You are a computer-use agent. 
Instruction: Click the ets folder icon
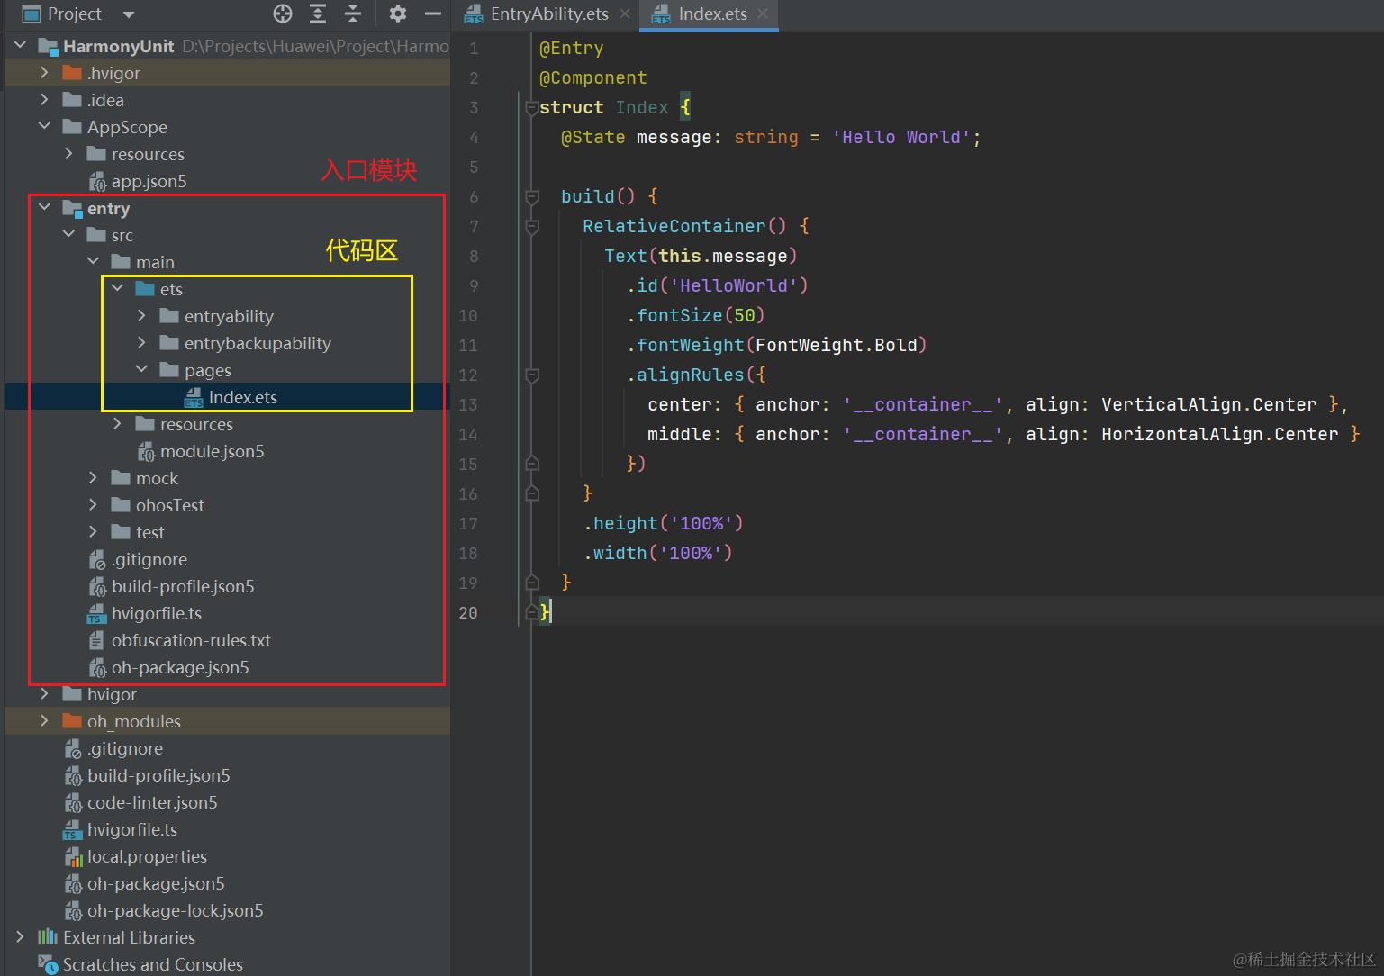click(x=145, y=289)
